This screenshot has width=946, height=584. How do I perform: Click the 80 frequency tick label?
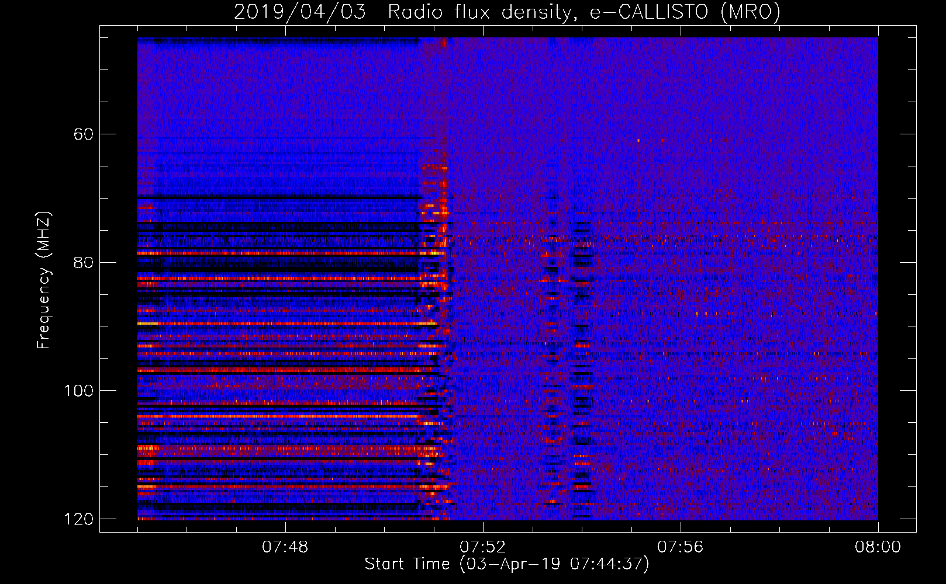click(84, 262)
